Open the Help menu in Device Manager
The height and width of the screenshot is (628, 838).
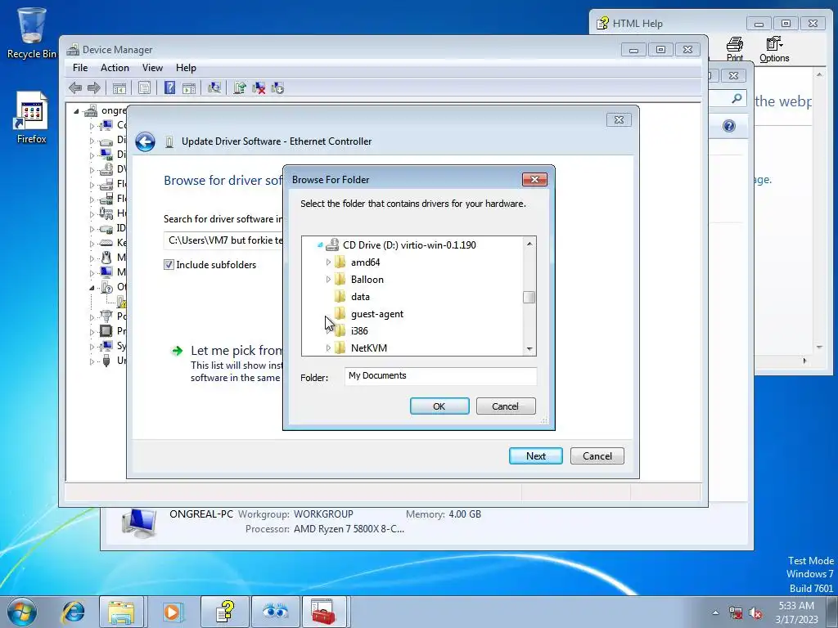[x=186, y=68]
